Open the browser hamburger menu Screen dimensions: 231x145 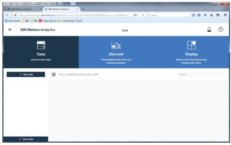(225, 15)
